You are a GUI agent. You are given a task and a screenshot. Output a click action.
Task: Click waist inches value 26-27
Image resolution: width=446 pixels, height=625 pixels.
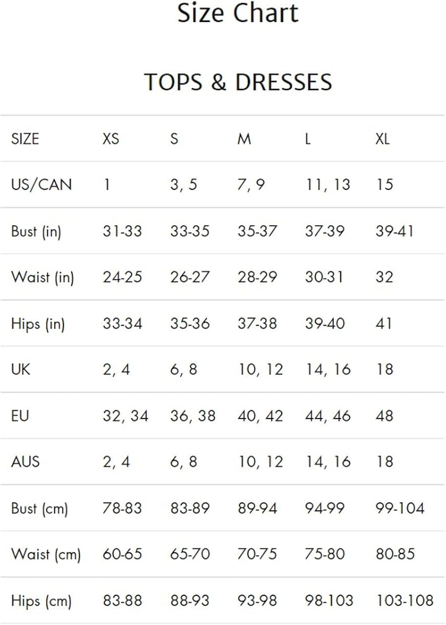(x=190, y=277)
